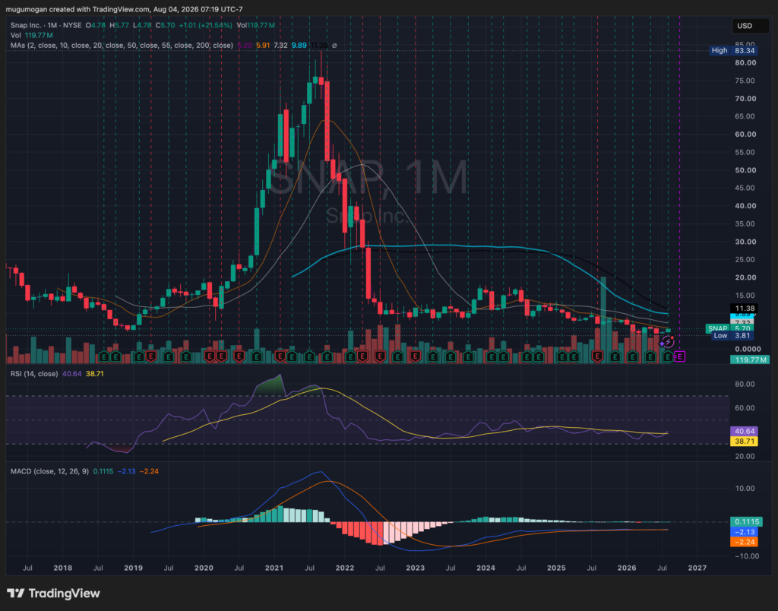
Task: Click the green earnings marker beside the purple E
Action: 668,356
